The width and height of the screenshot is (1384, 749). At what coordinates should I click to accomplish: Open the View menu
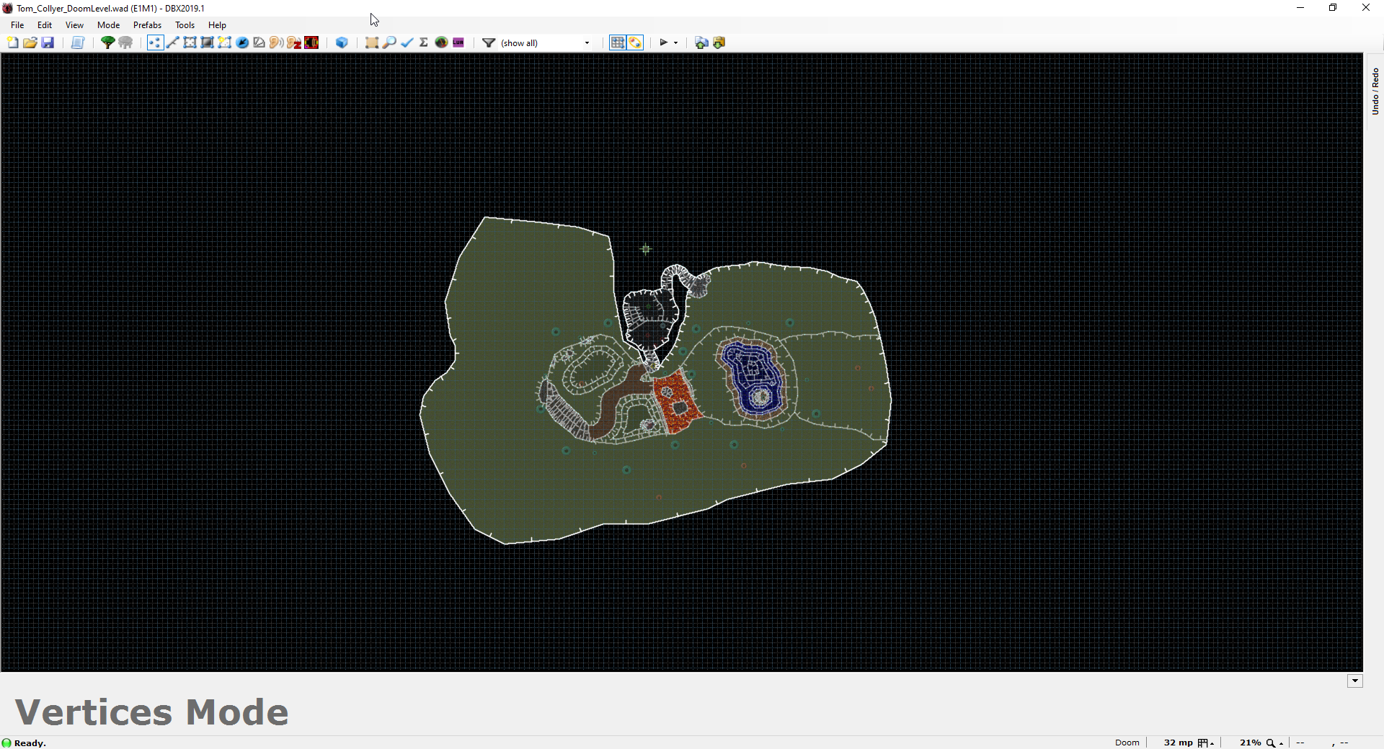(74, 24)
